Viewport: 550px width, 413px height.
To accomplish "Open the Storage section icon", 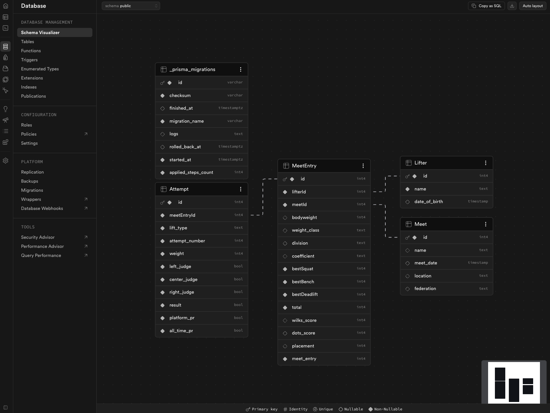I will click(x=6, y=68).
